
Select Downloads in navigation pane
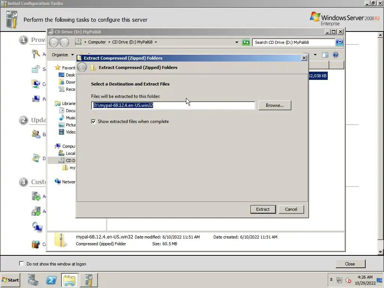click(67, 82)
